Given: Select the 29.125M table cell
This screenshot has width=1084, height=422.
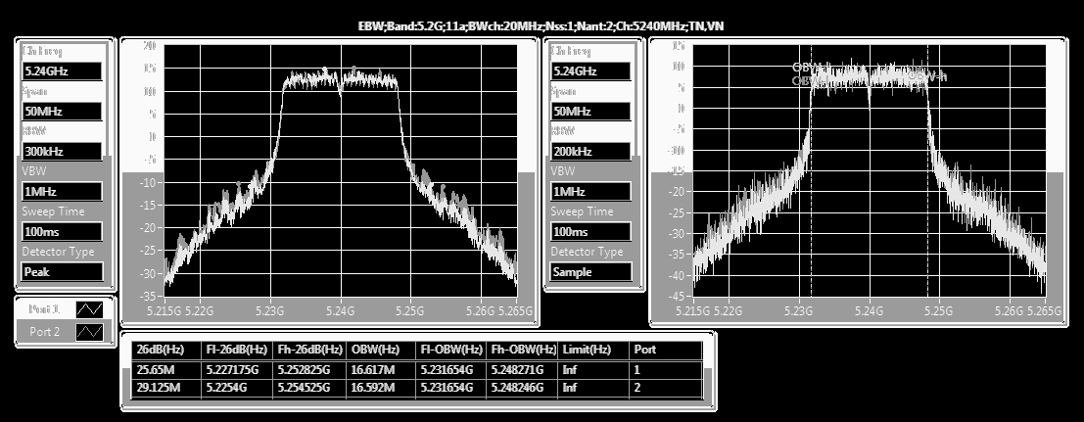Looking at the screenshot, I should (166, 388).
